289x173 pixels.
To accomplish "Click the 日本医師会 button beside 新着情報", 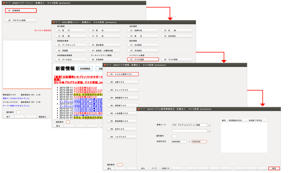I will tap(85, 69).
